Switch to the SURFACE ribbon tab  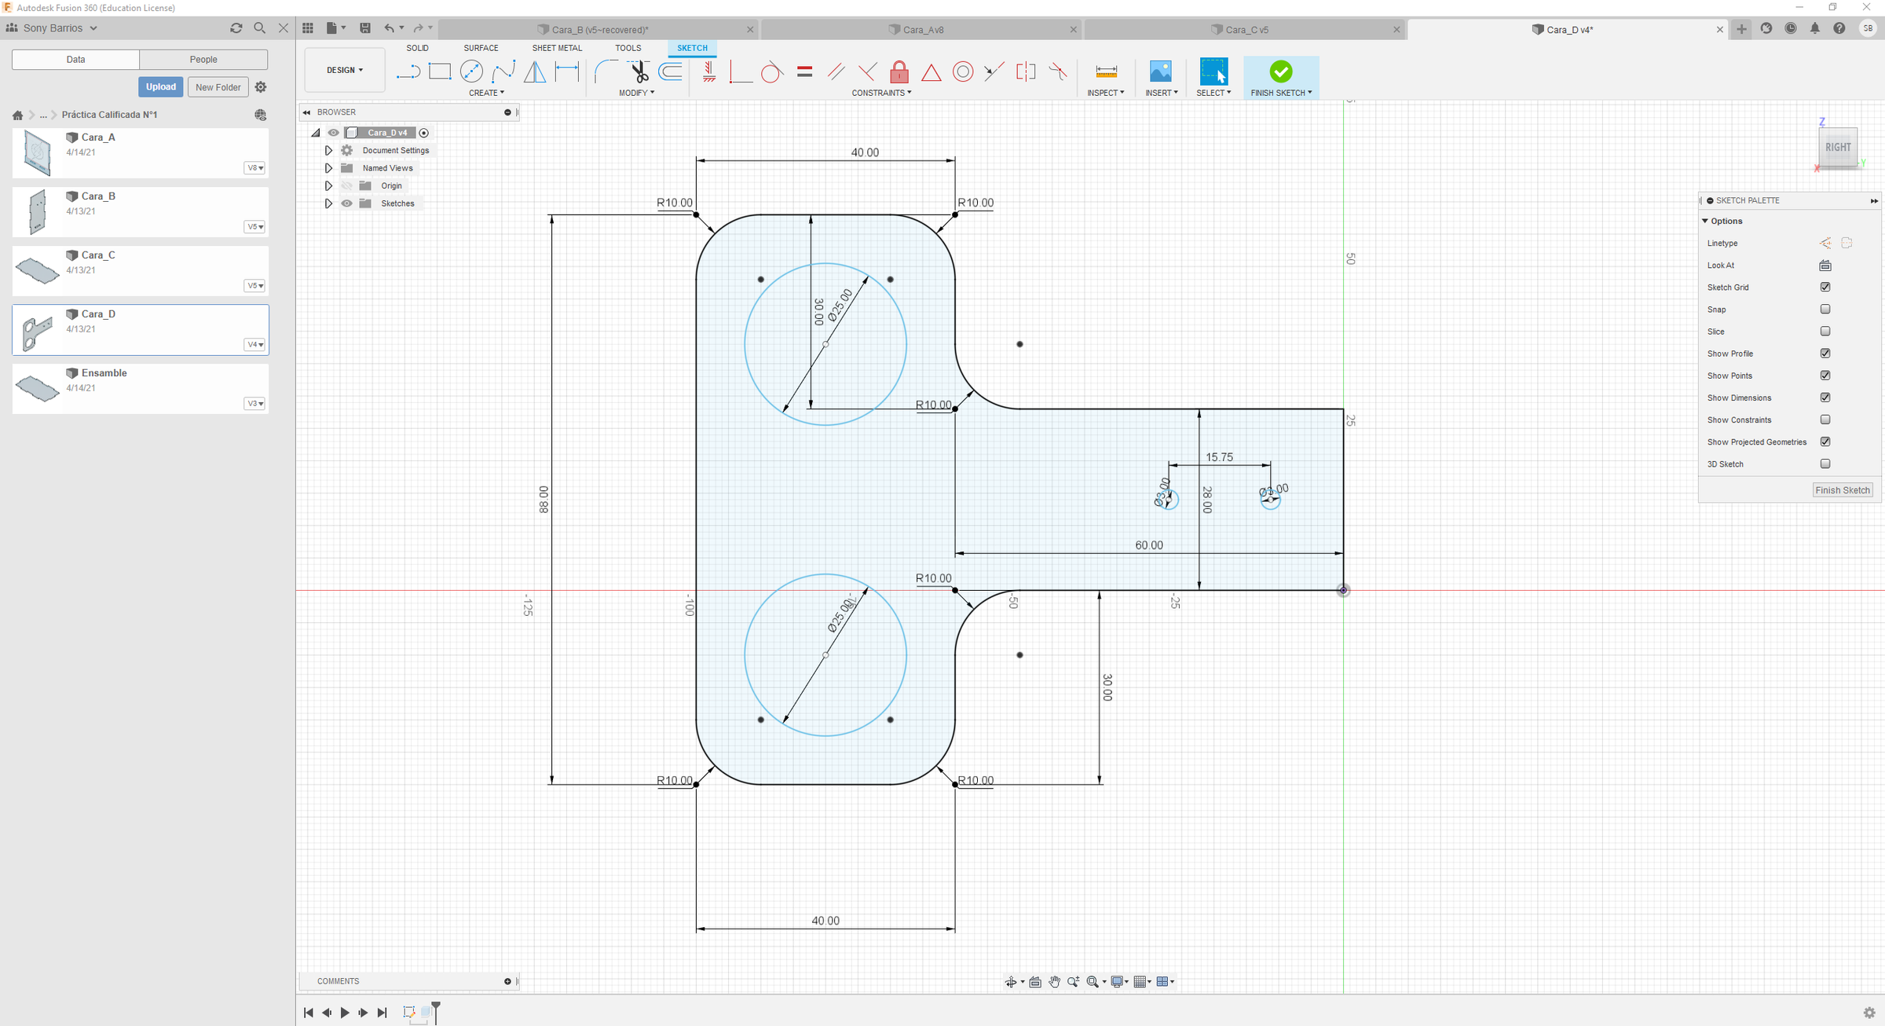click(481, 48)
